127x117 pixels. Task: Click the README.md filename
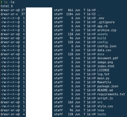(105, 90)
